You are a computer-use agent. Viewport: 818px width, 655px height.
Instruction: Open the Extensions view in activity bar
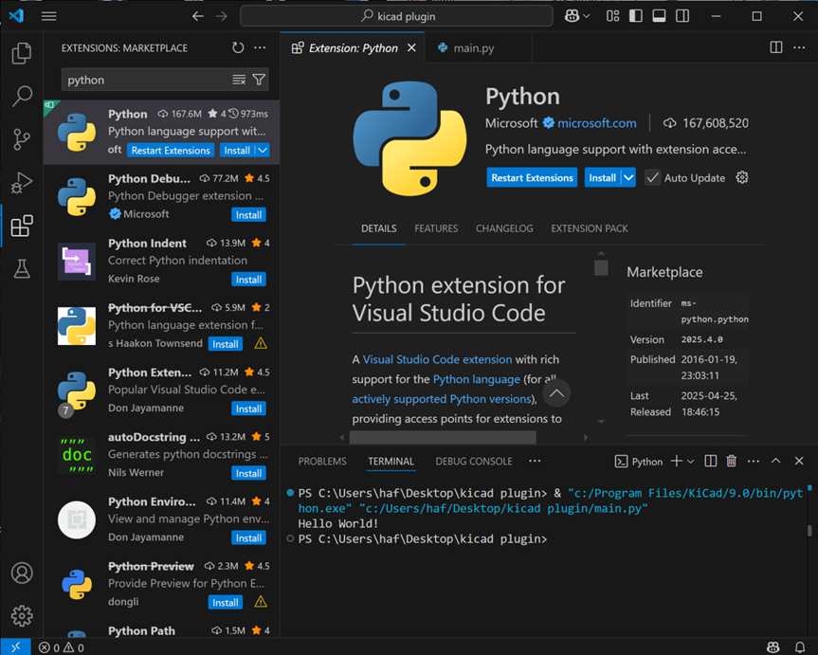coord(22,226)
